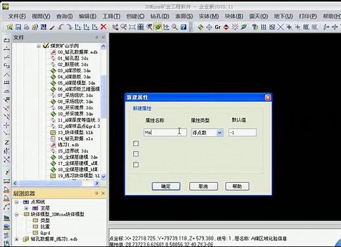Click the blue question mark help icon

pyautogui.click(x=183, y=27)
